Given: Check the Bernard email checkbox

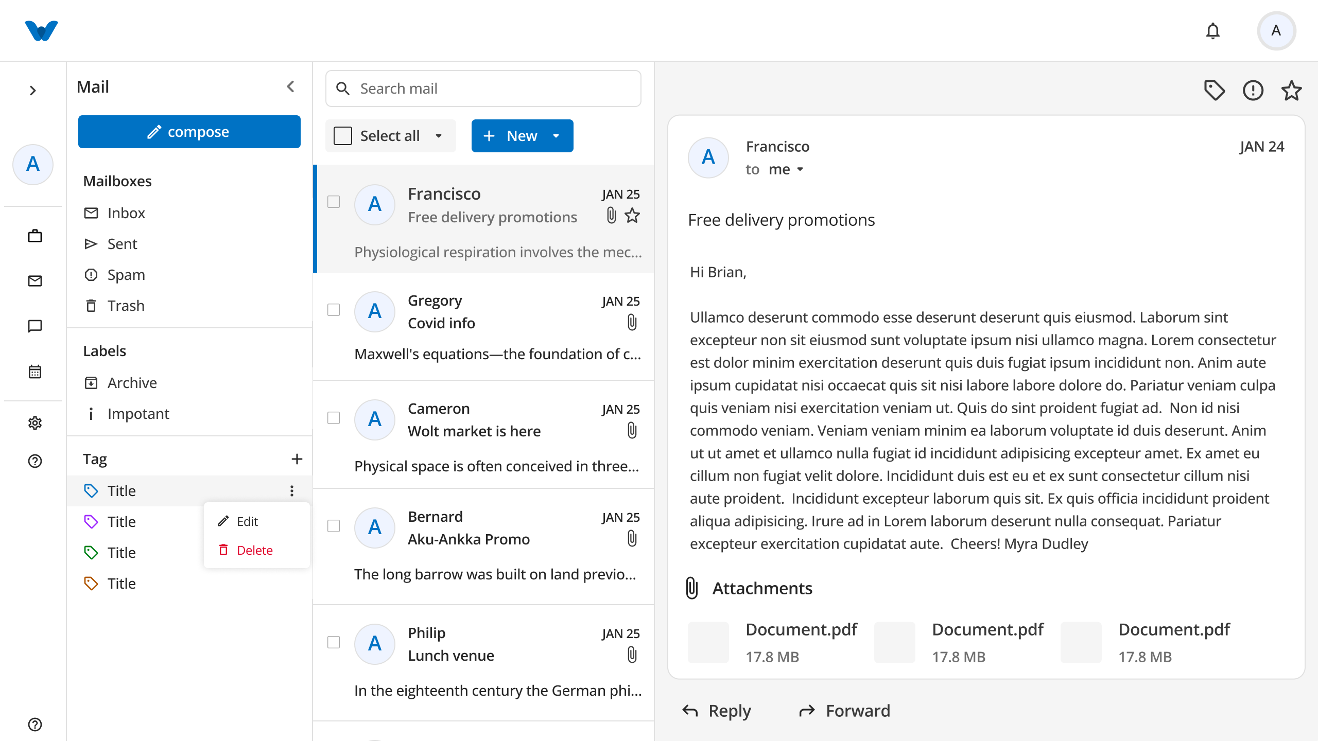Looking at the screenshot, I should click(x=334, y=526).
